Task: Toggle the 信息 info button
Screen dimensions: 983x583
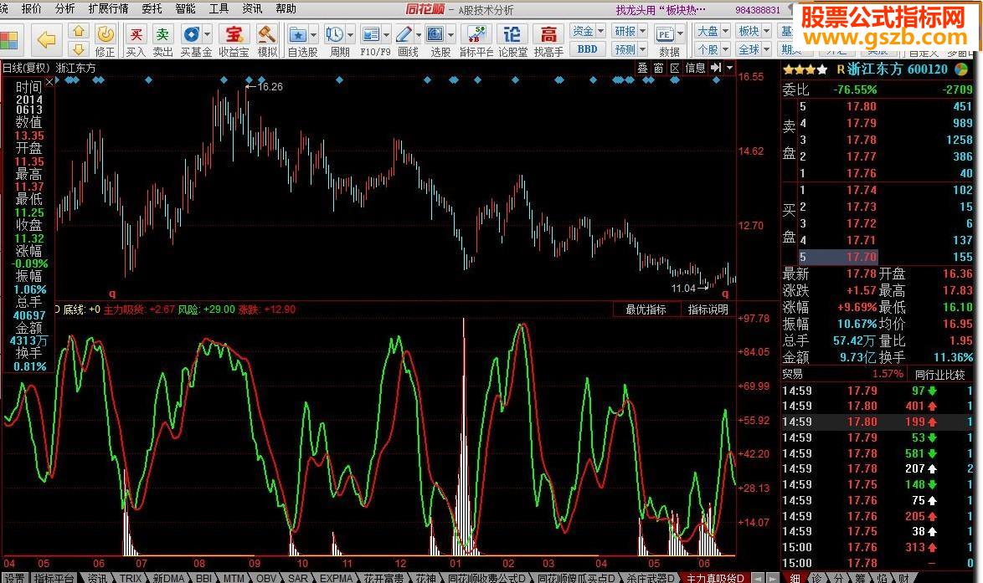Action: tap(695, 68)
